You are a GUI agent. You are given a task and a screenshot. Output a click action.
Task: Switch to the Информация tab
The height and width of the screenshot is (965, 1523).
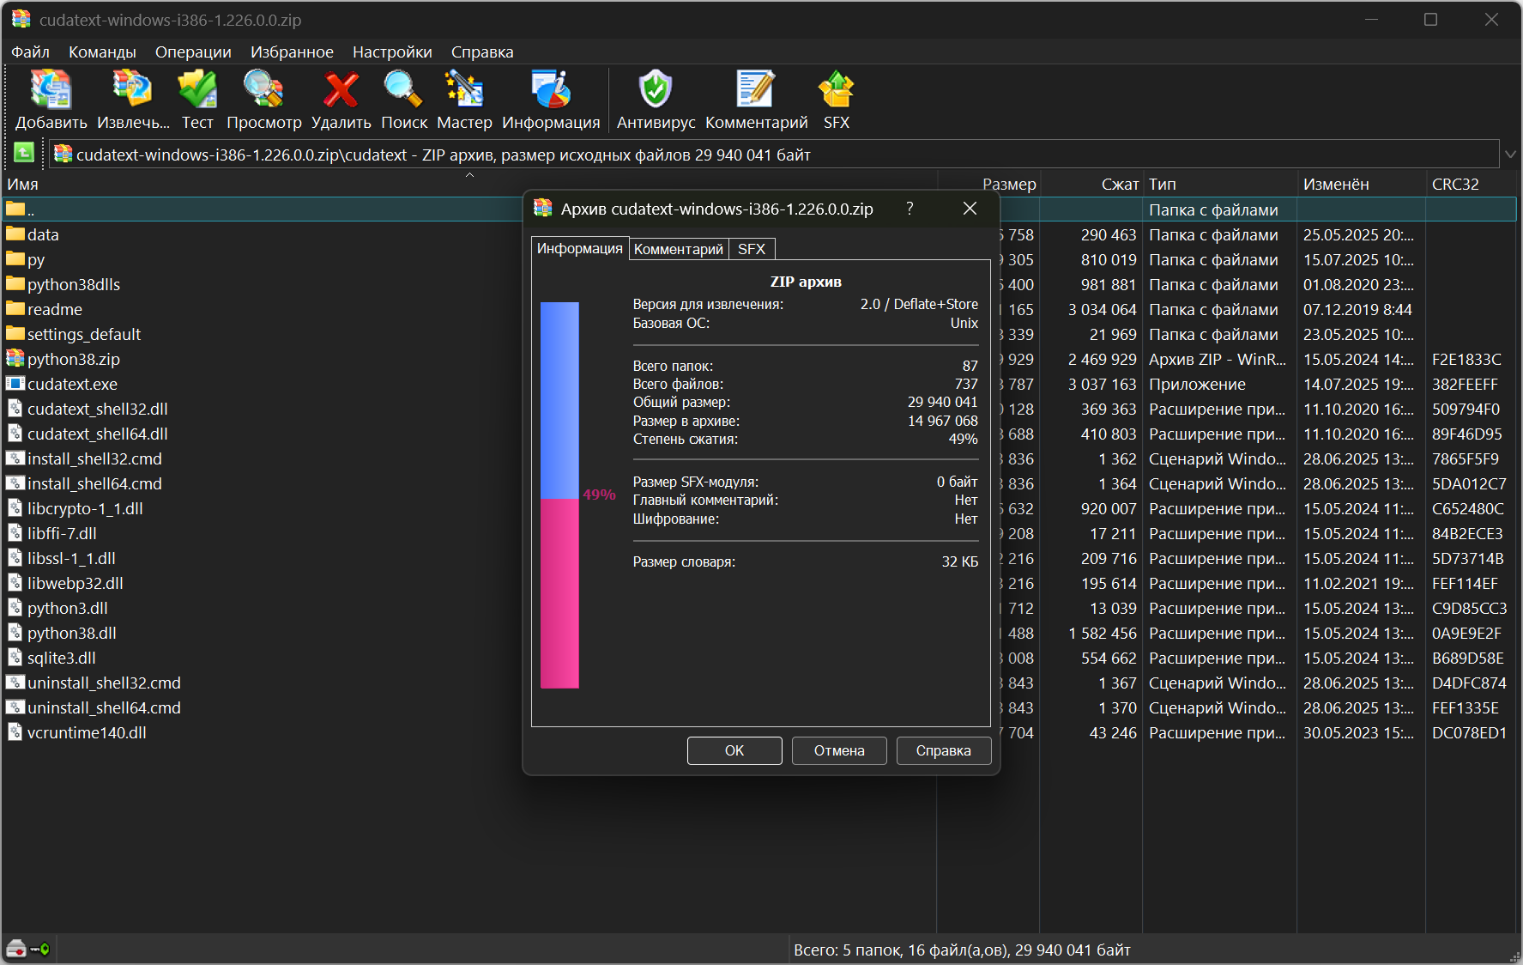pyautogui.click(x=580, y=248)
